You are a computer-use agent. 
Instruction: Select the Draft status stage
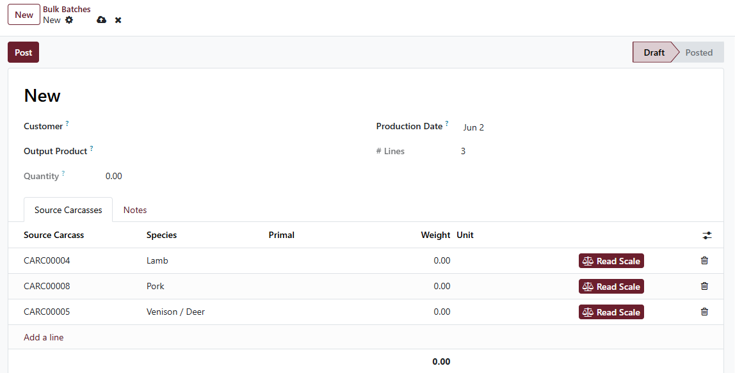[x=654, y=52]
